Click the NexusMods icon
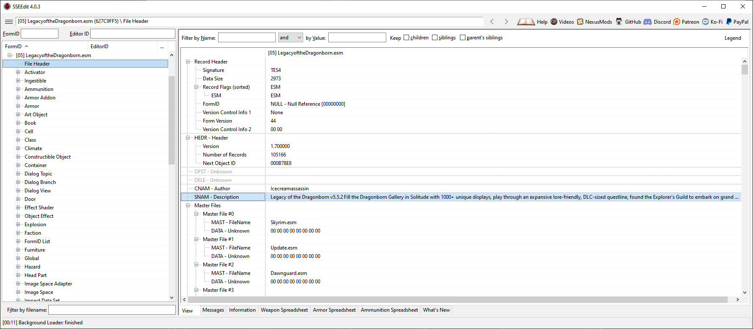 coord(580,22)
